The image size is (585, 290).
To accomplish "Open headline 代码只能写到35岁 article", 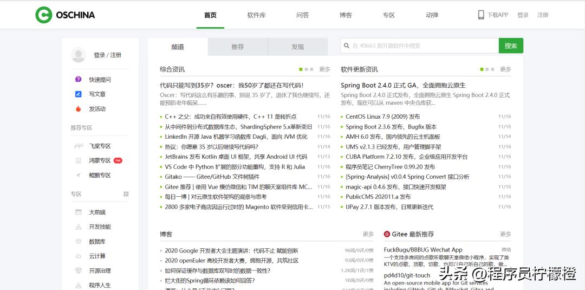I will tap(232, 86).
